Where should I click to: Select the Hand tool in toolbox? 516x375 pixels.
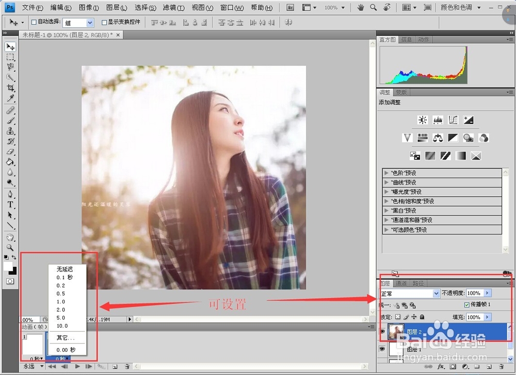(x=10, y=237)
